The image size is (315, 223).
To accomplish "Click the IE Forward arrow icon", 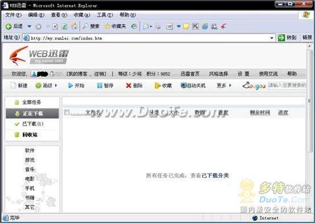I will [38, 27].
